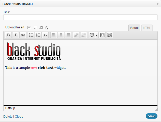Apply strikethrough formatting

click(23, 35)
